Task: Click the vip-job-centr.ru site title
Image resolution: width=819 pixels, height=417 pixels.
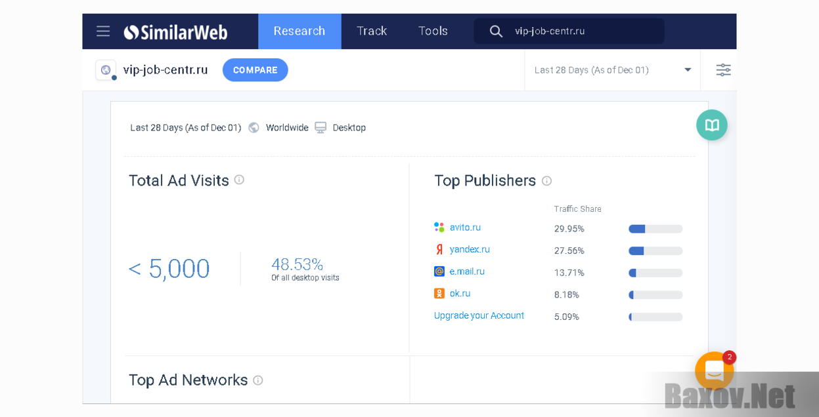Action: 166,70
